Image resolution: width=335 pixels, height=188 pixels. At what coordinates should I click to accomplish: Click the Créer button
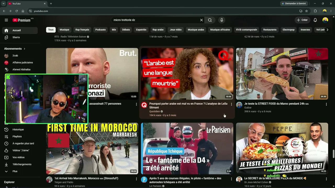[302, 20]
